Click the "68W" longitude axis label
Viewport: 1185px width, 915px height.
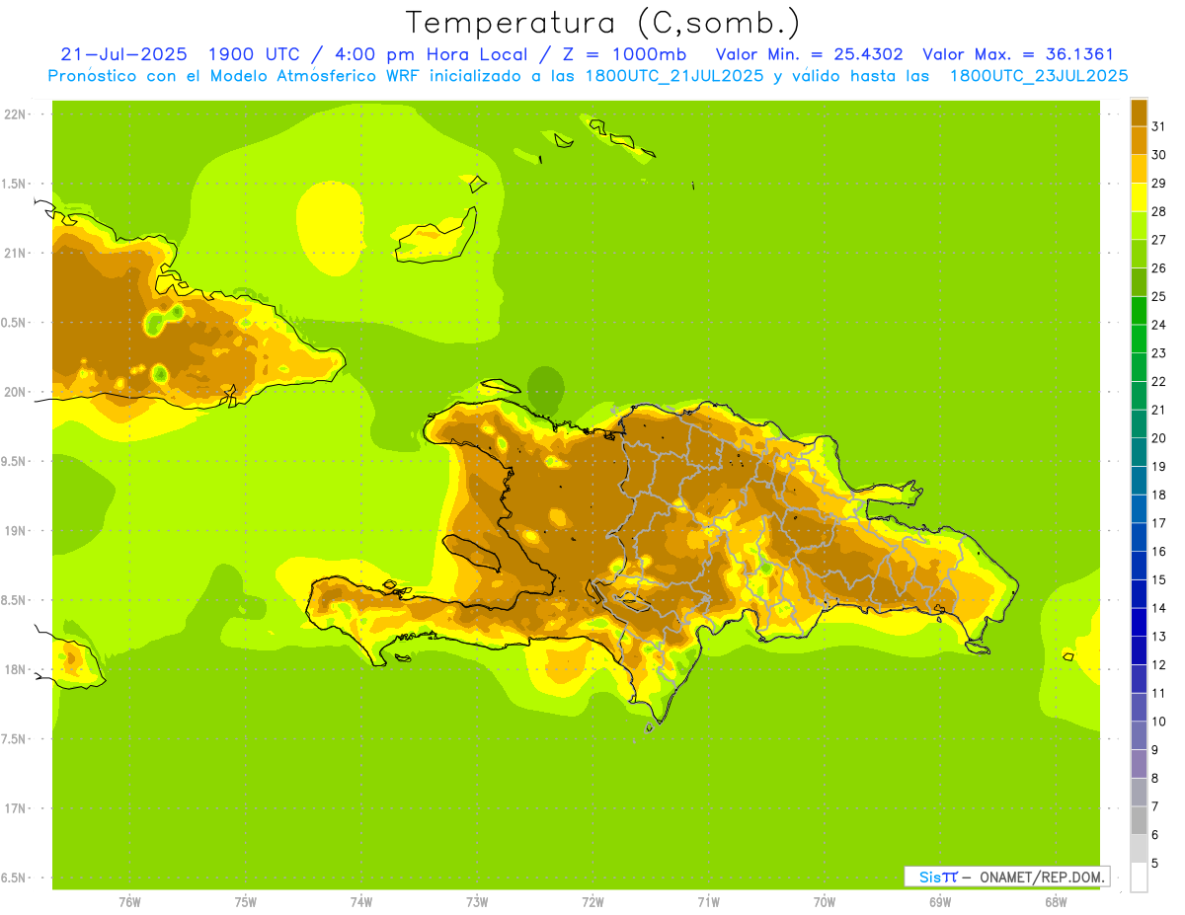coord(1056,902)
